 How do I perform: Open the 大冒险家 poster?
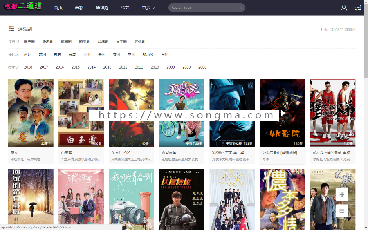click(x=182, y=199)
